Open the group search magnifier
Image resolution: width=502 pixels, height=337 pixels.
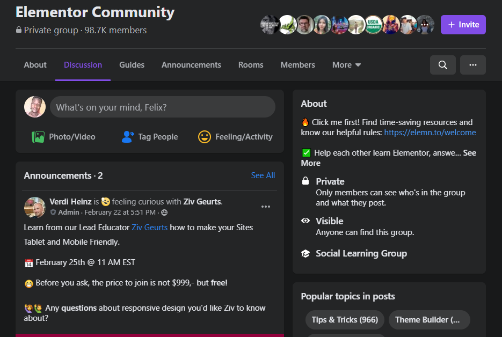[442, 65]
